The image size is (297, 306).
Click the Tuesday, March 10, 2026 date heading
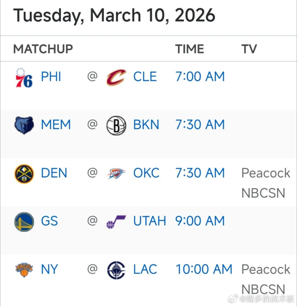click(114, 15)
